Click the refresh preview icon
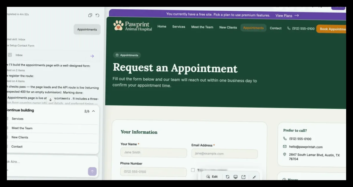 [x=228, y=177]
